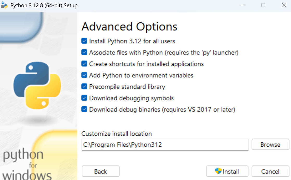Uncheck Precompile standard library option
The height and width of the screenshot is (180, 291).
(84, 87)
